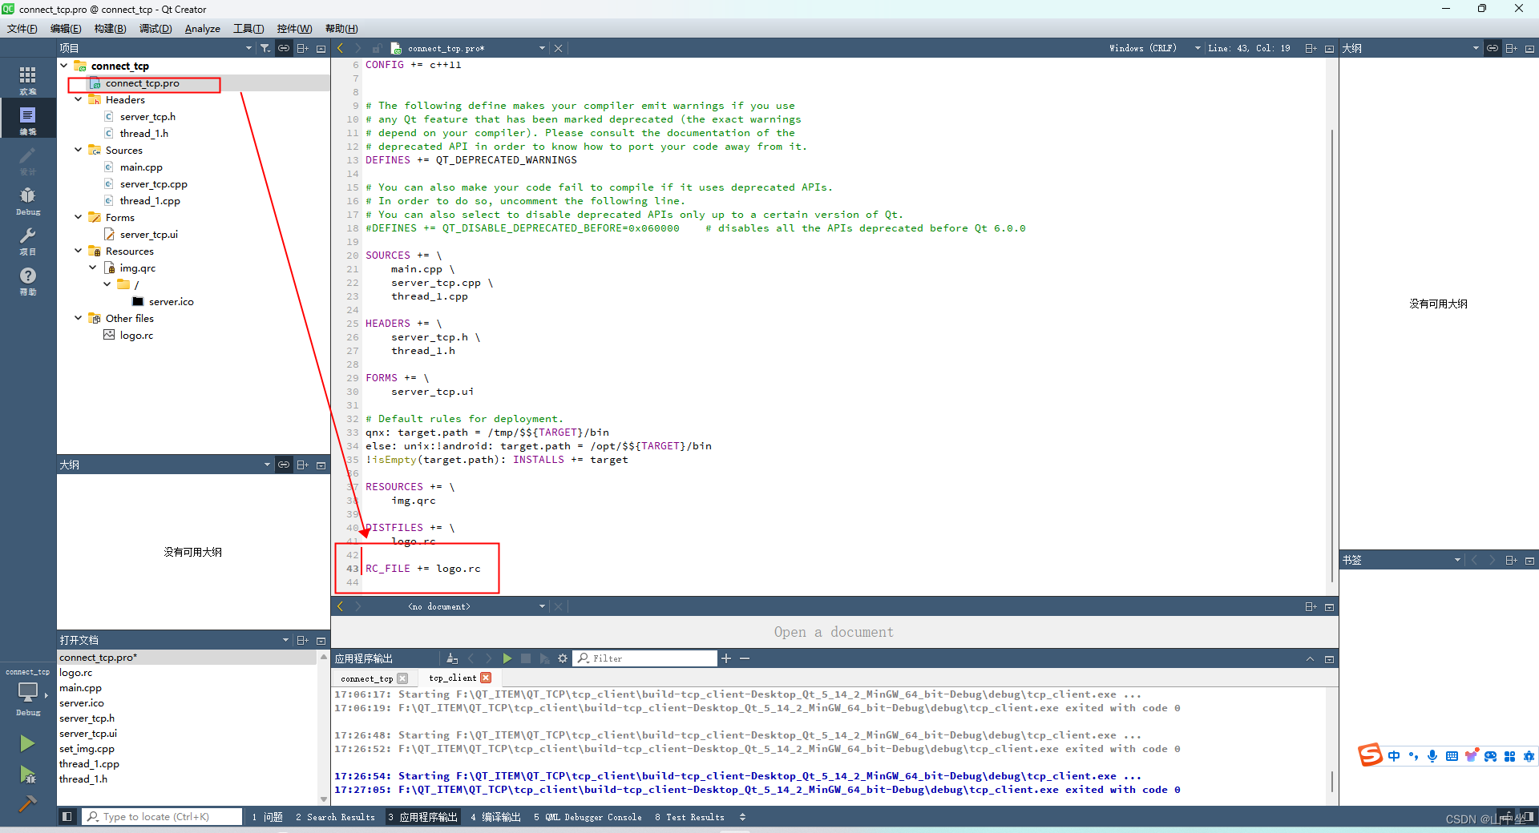Open main.cpp from the open documents list
This screenshot has height=833, width=1539.
point(80,687)
